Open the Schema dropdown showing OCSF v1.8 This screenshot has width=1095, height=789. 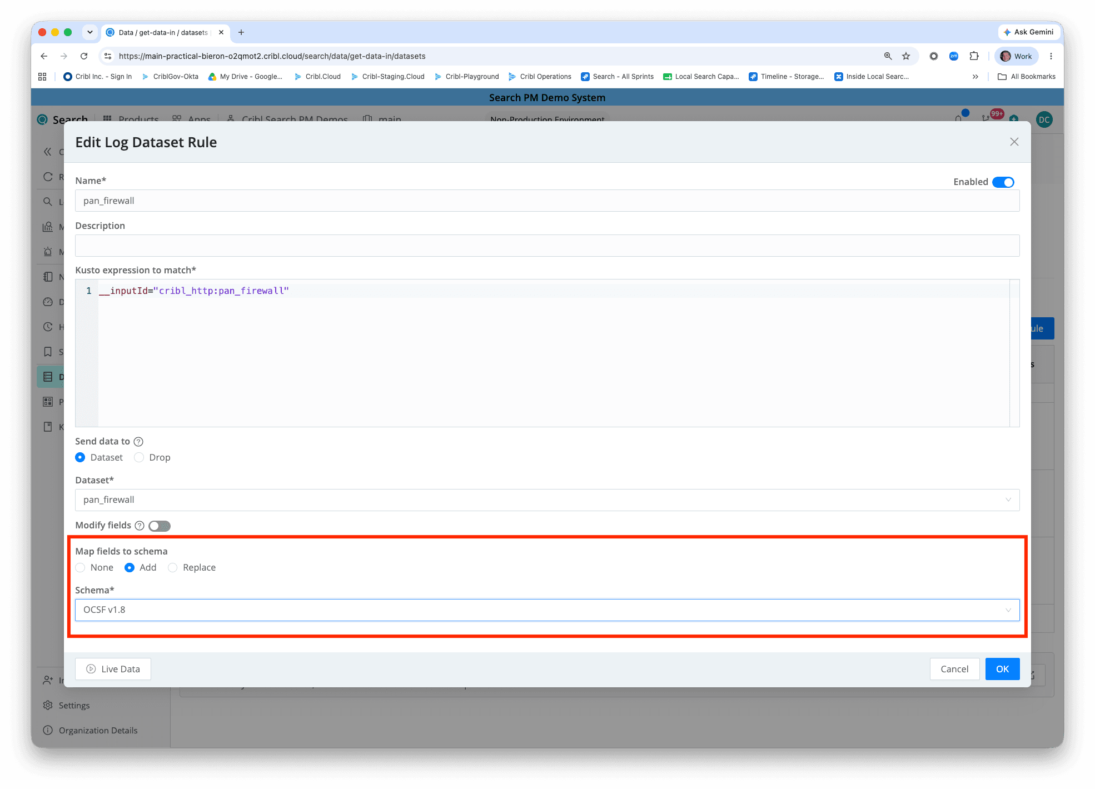(547, 610)
